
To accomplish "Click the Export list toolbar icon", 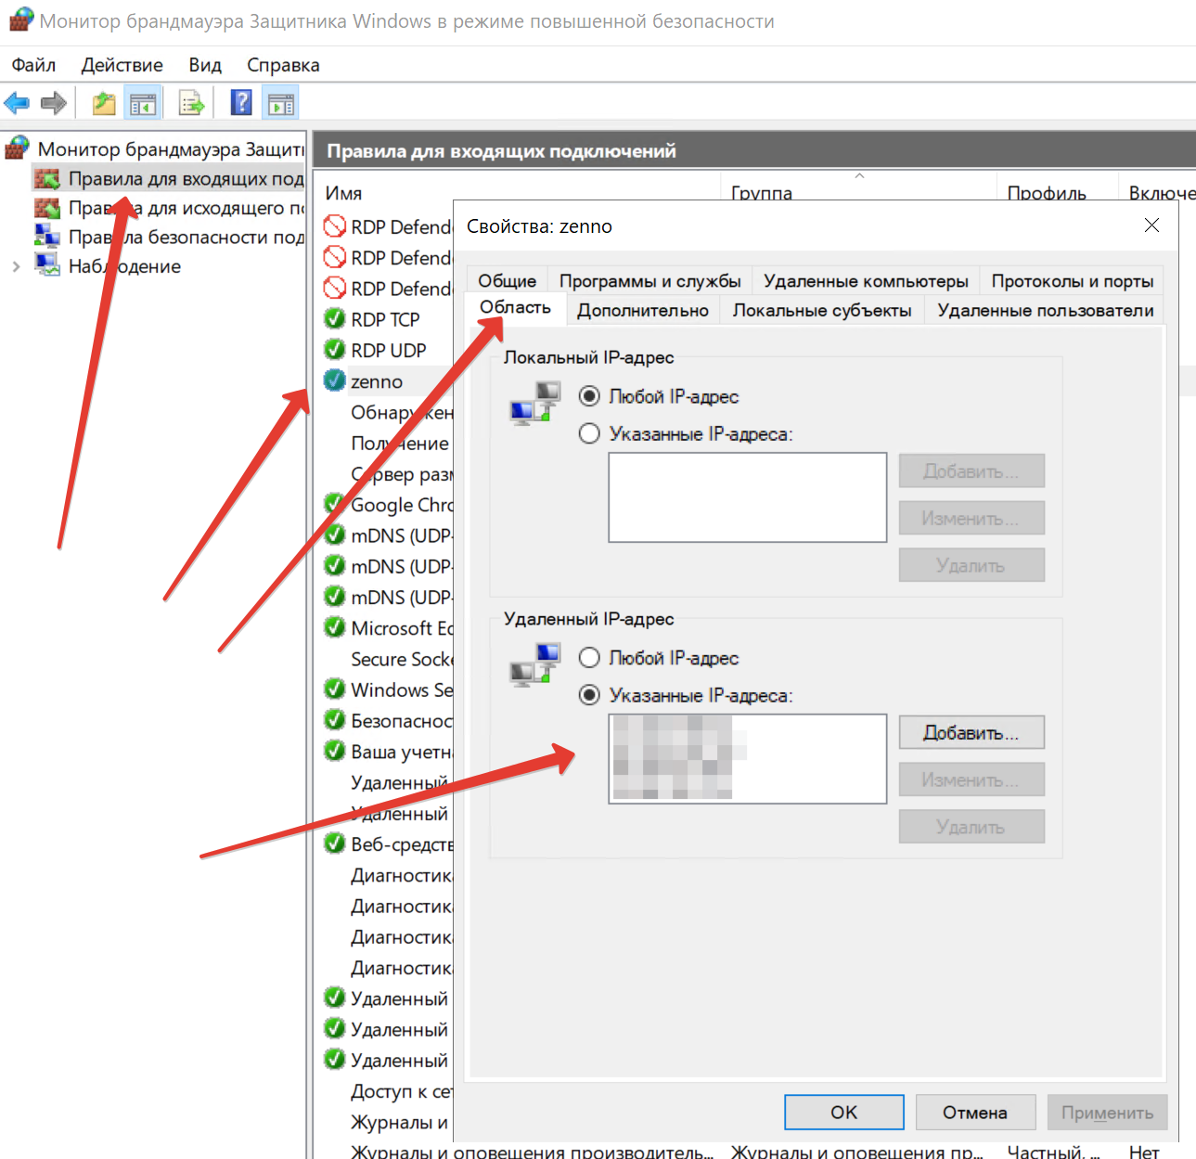I will 191,103.
